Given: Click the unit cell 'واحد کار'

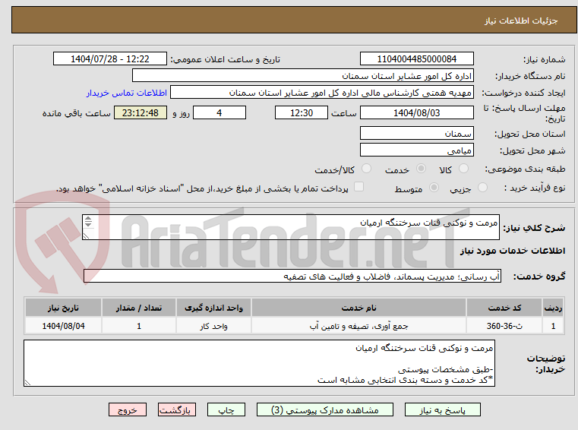Looking at the screenshot, I should tap(213, 326).
